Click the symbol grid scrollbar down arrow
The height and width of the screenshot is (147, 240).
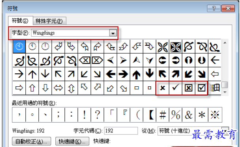coord(225,92)
